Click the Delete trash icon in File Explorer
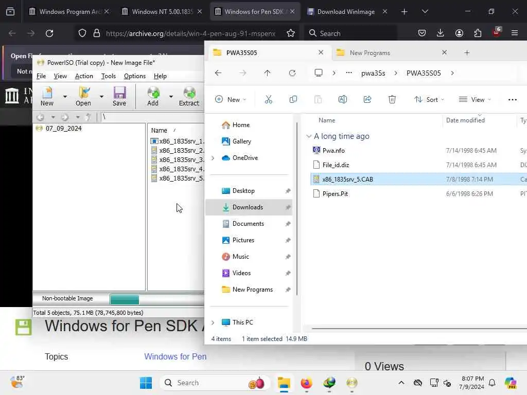The image size is (527, 395). point(392,99)
